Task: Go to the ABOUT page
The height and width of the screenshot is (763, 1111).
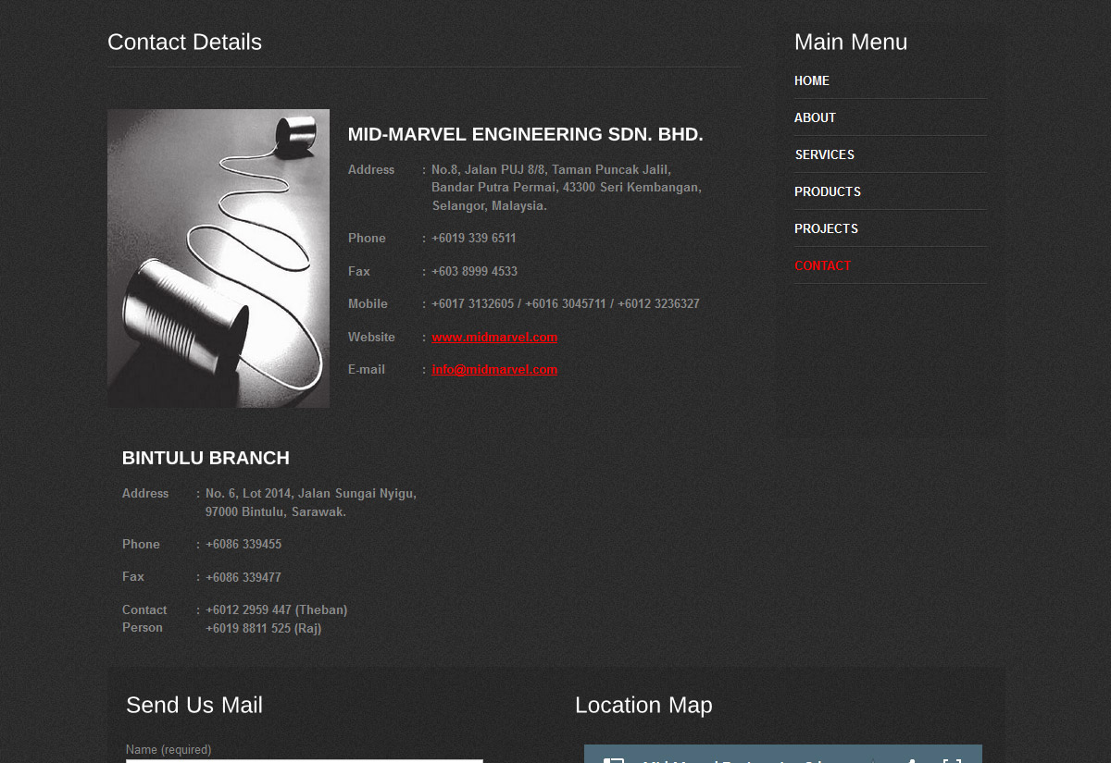Action: click(815, 118)
